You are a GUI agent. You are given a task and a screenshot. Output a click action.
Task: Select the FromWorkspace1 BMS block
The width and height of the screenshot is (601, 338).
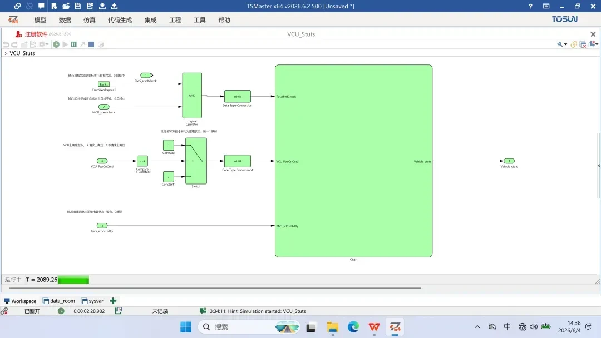[104, 84]
